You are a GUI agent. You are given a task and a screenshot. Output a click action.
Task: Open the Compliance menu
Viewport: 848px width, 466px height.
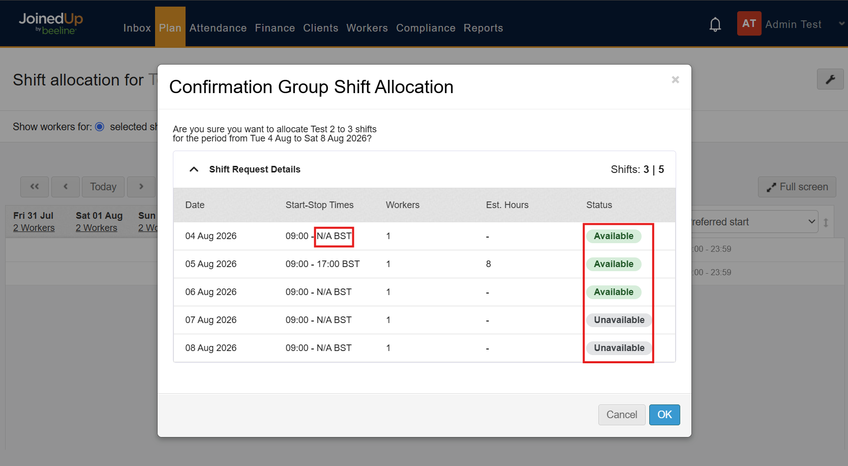pyautogui.click(x=426, y=28)
